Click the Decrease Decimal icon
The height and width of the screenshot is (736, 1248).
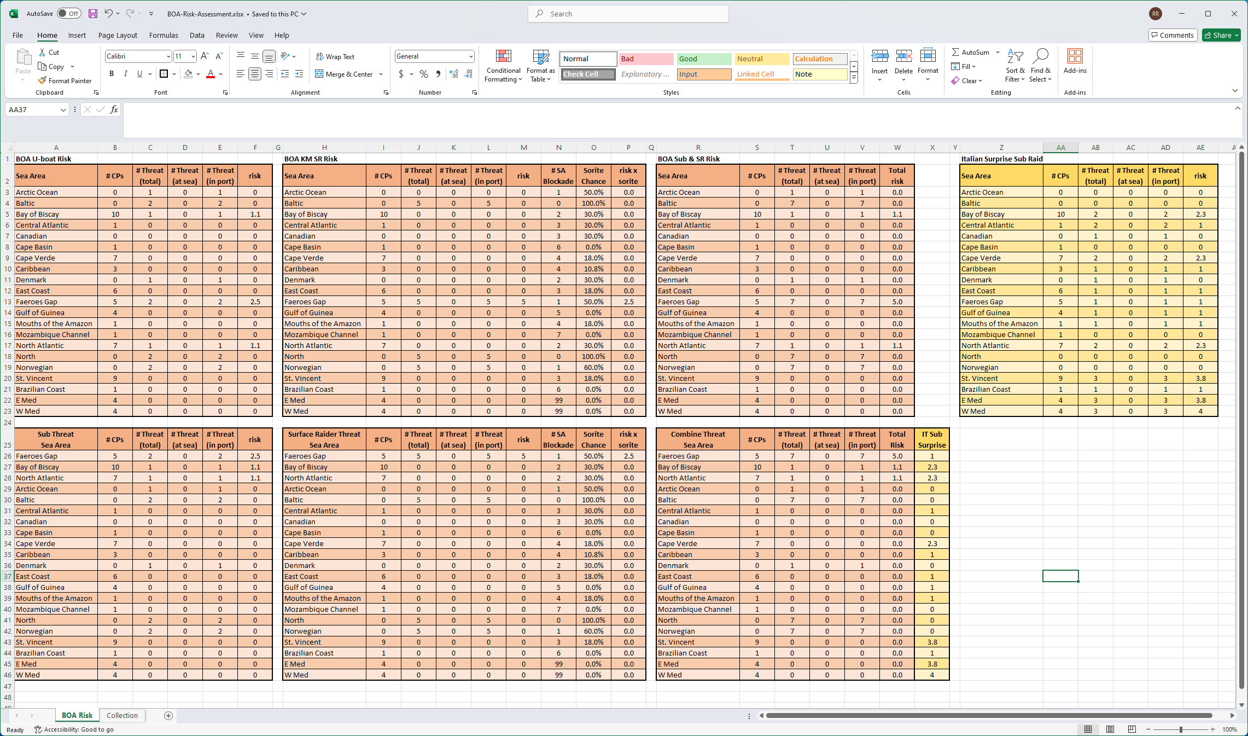468,74
